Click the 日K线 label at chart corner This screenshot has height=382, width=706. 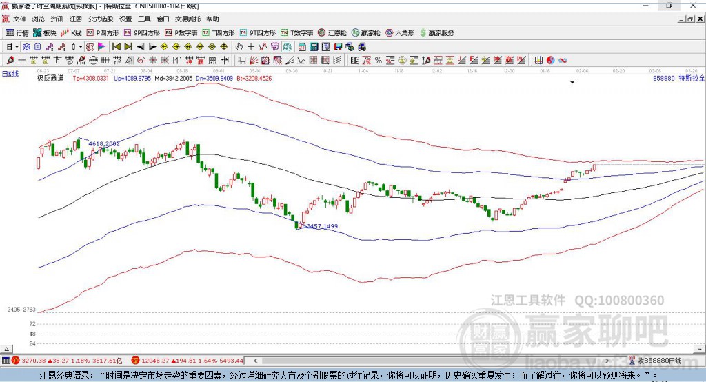[x=10, y=74]
